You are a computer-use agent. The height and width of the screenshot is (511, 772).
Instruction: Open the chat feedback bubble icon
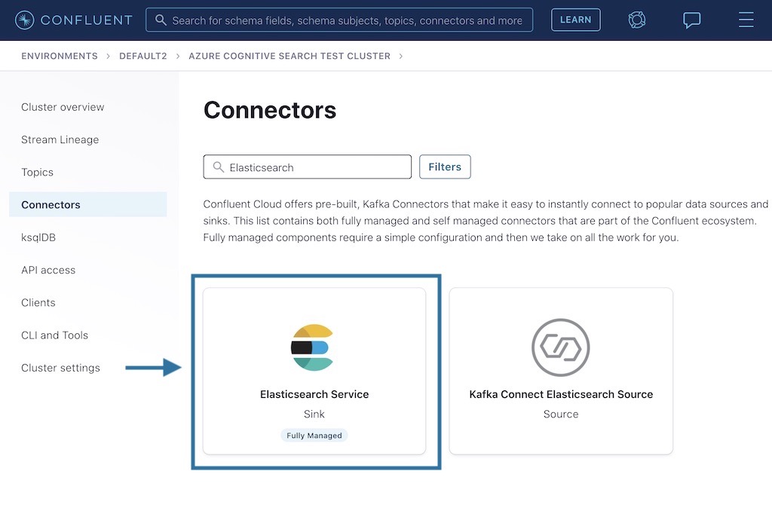click(691, 20)
